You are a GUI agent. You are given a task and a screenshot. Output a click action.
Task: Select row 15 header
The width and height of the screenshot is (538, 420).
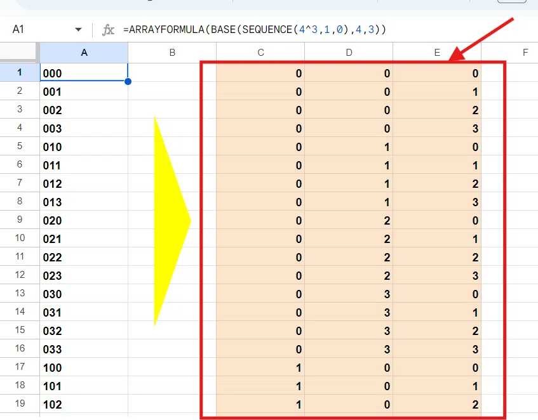20,330
